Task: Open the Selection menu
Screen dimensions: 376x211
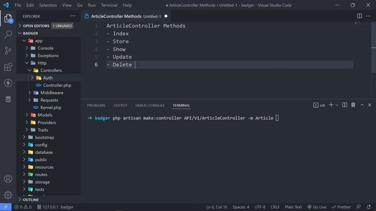Action: point(48,5)
